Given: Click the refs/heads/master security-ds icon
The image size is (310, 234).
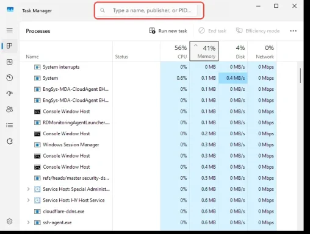Looking at the screenshot, I should click(37, 178).
